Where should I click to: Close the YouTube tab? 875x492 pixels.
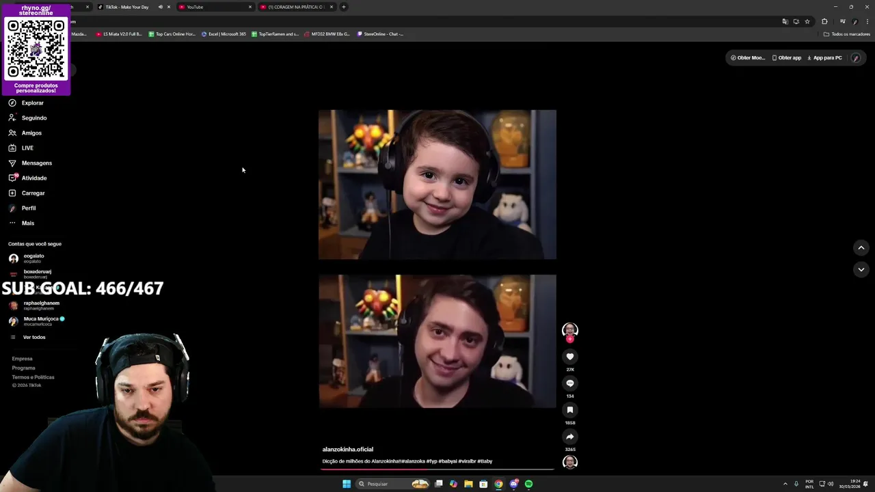click(x=250, y=7)
